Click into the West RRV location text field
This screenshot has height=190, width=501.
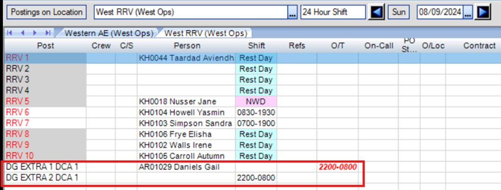[190, 13]
